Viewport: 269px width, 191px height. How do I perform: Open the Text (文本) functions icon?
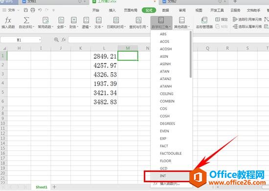coord(98,20)
